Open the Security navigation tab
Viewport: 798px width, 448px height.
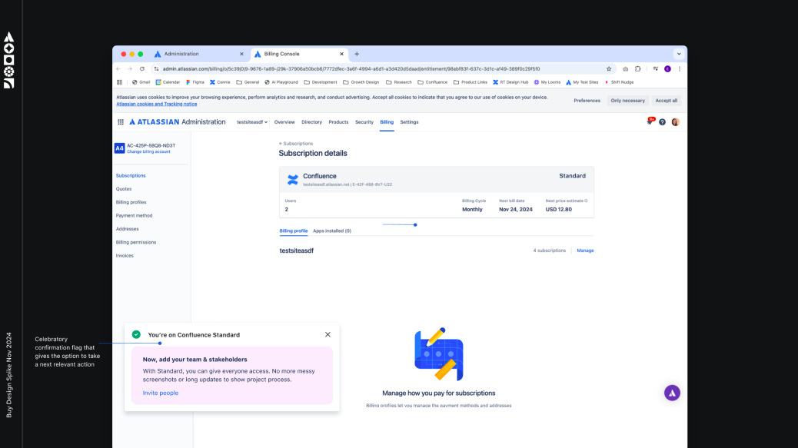(x=364, y=122)
